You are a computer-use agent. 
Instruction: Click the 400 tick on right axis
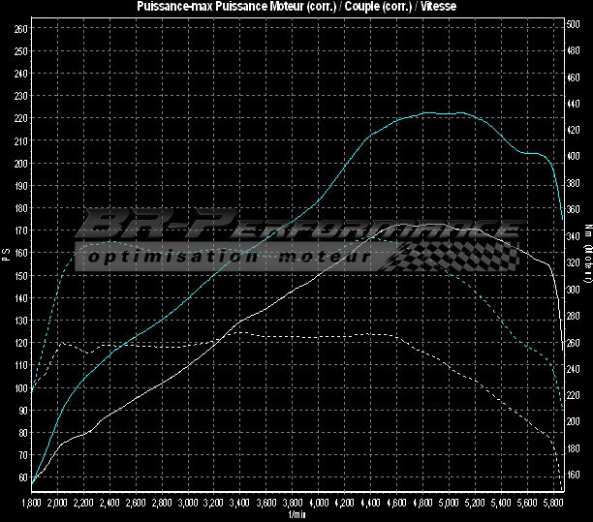click(x=573, y=156)
